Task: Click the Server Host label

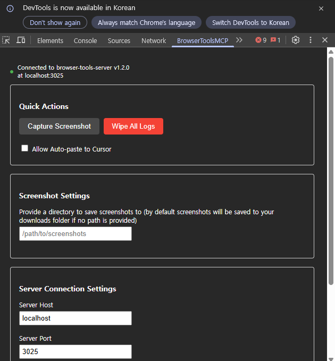Action: (x=36, y=305)
